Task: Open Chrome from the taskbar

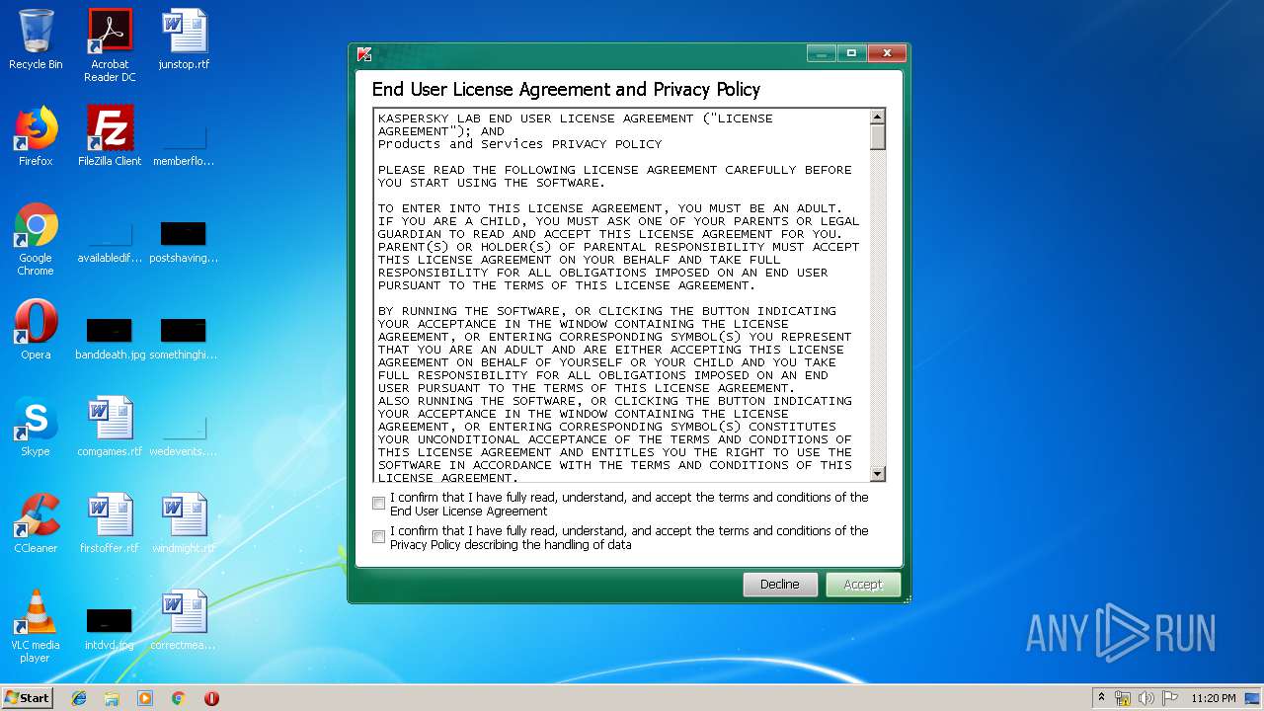Action: click(x=179, y=698)
